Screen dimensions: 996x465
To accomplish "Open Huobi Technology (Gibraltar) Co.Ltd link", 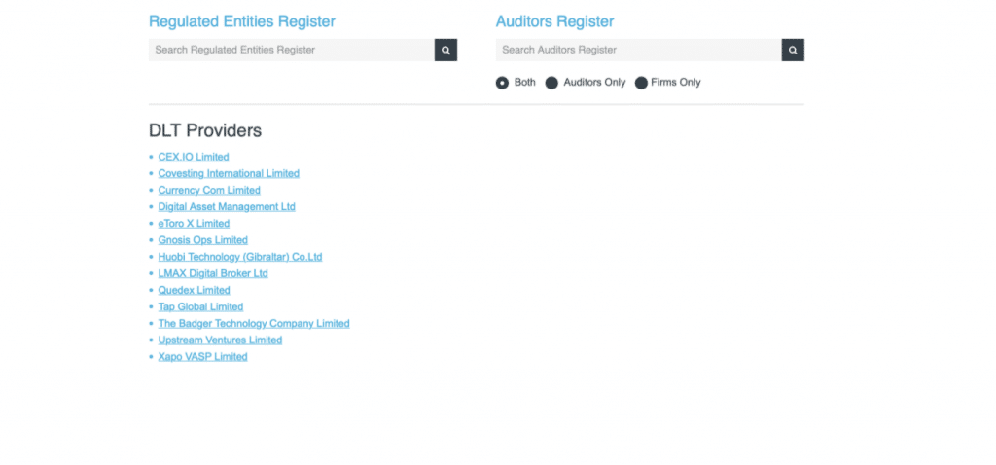I will pyautogui.click(x=240, y=257).
